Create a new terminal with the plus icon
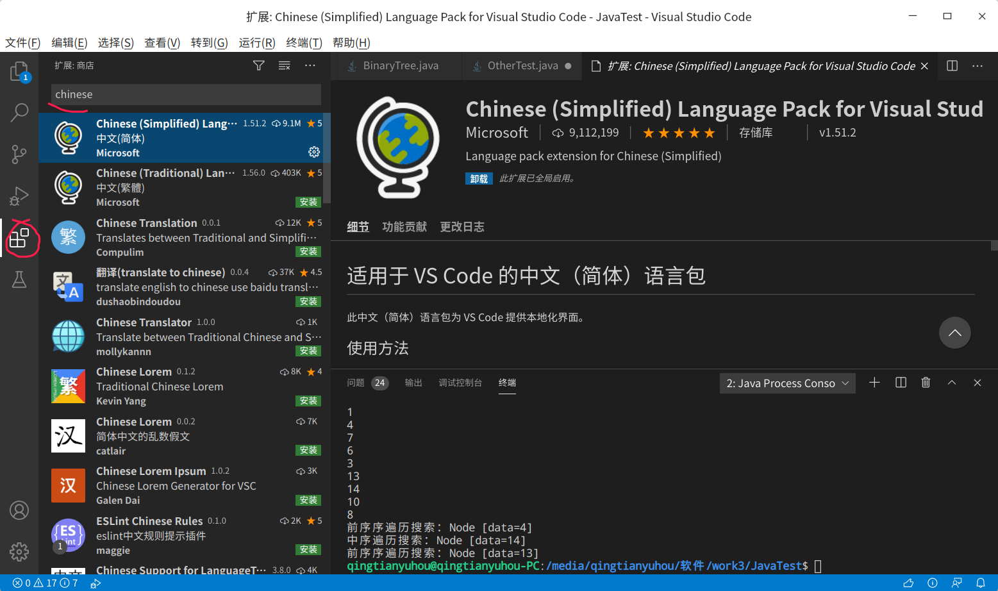 (x=874, y=383)
